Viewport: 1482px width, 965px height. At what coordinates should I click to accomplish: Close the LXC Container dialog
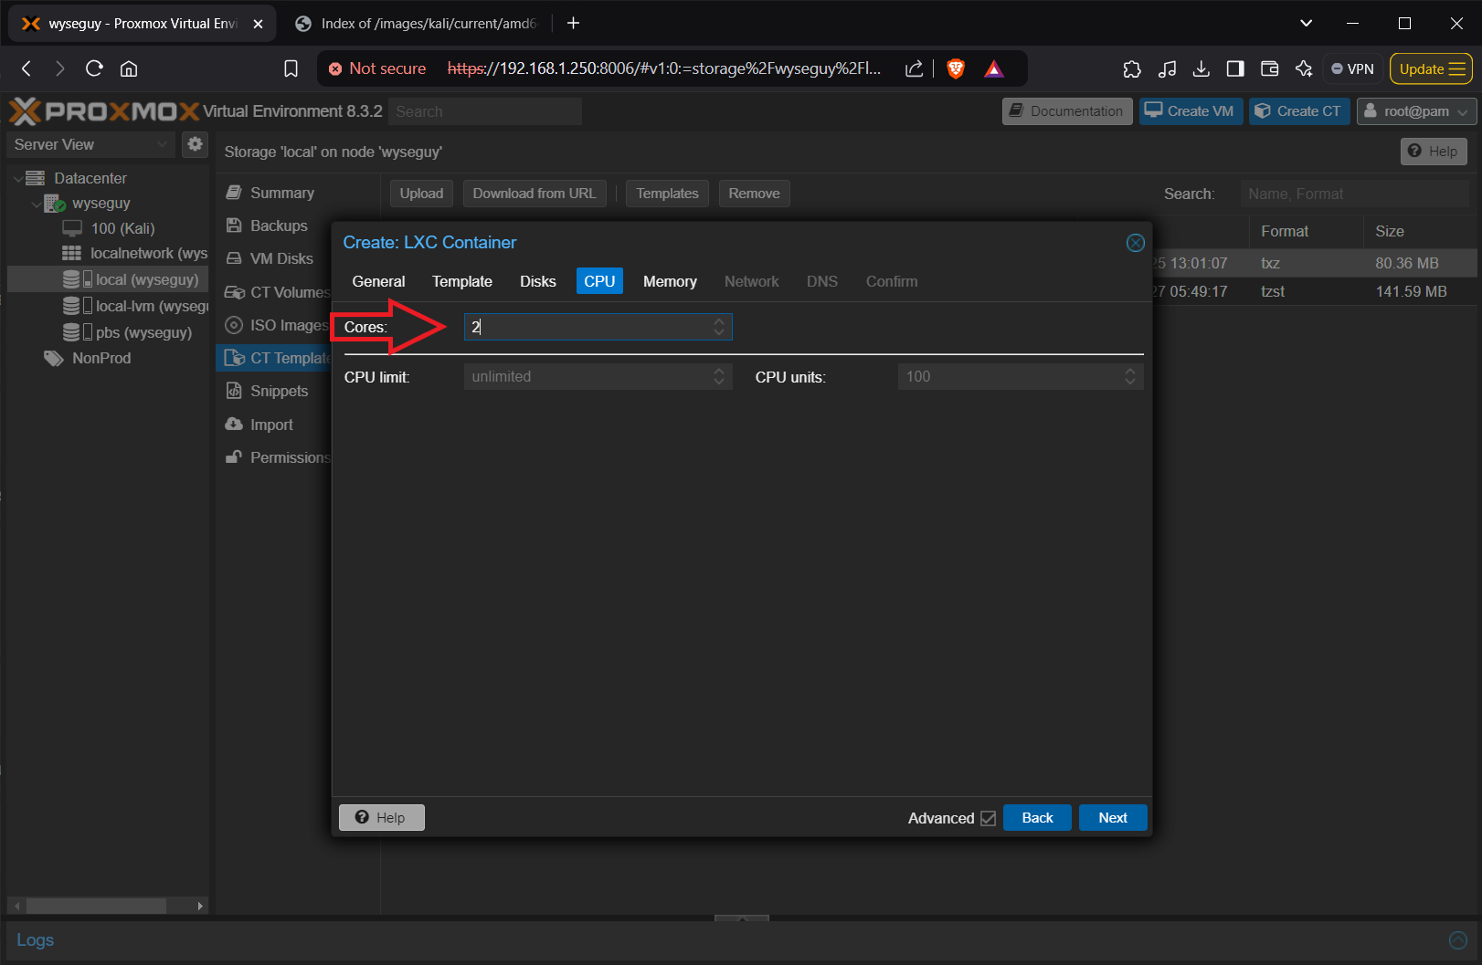1135,243
